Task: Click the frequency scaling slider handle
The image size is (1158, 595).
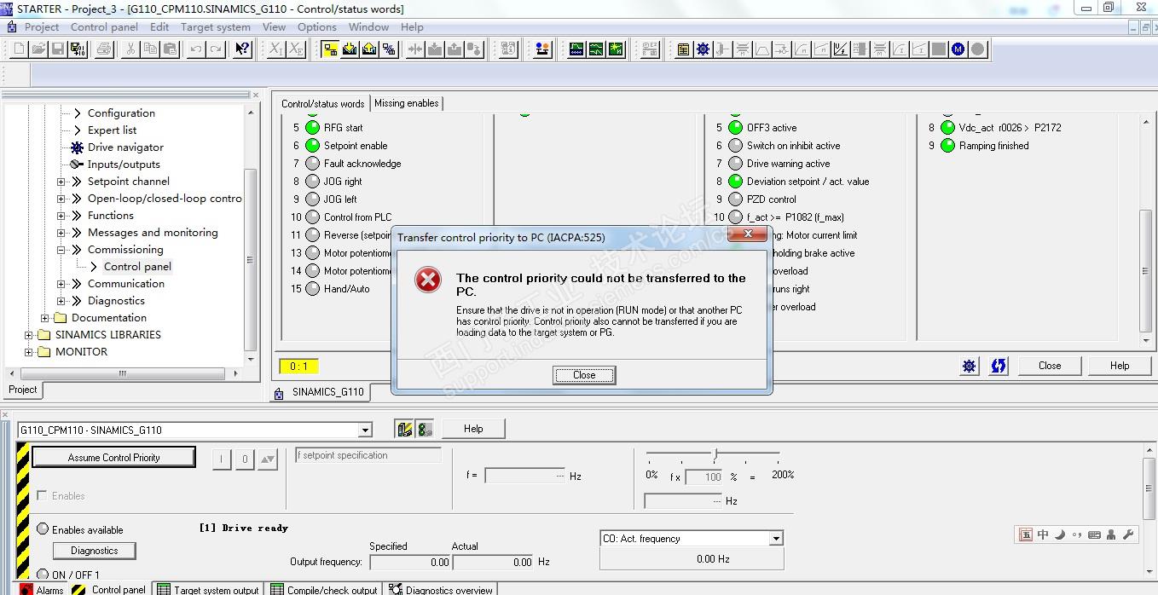Action: tap(715, 453)
